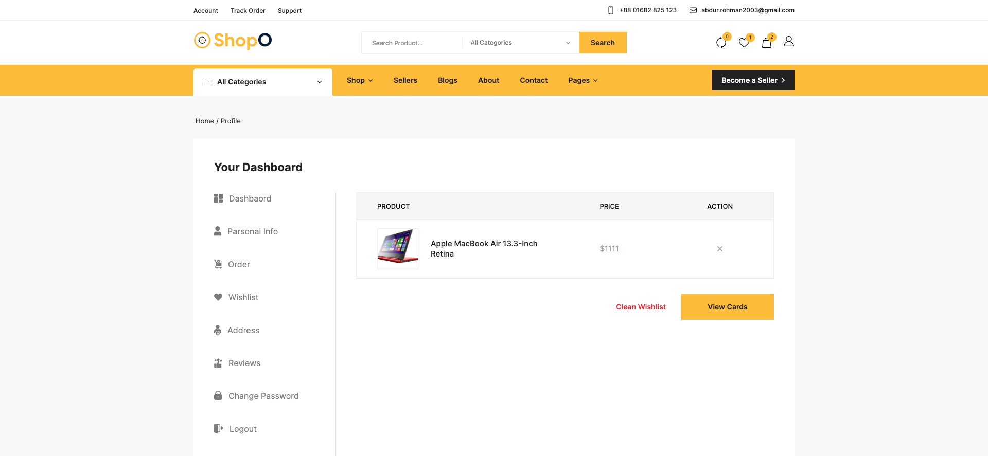Click the Clean Wishlist link

click(641, 307)
